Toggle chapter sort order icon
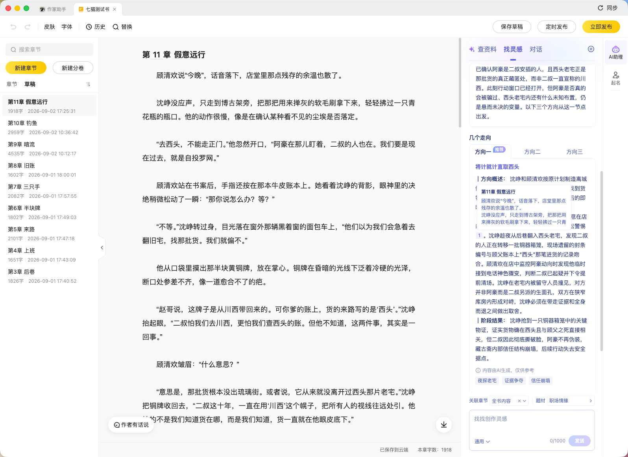The width and height of the screenshot is (628, 457). 88,84
